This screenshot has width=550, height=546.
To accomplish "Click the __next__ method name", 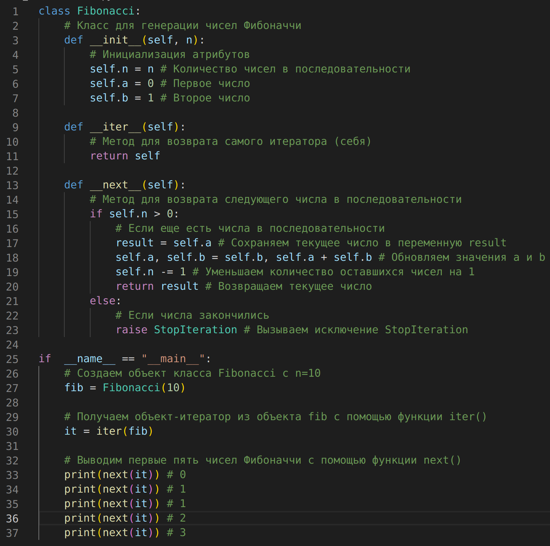I will [x=115, y=185].
